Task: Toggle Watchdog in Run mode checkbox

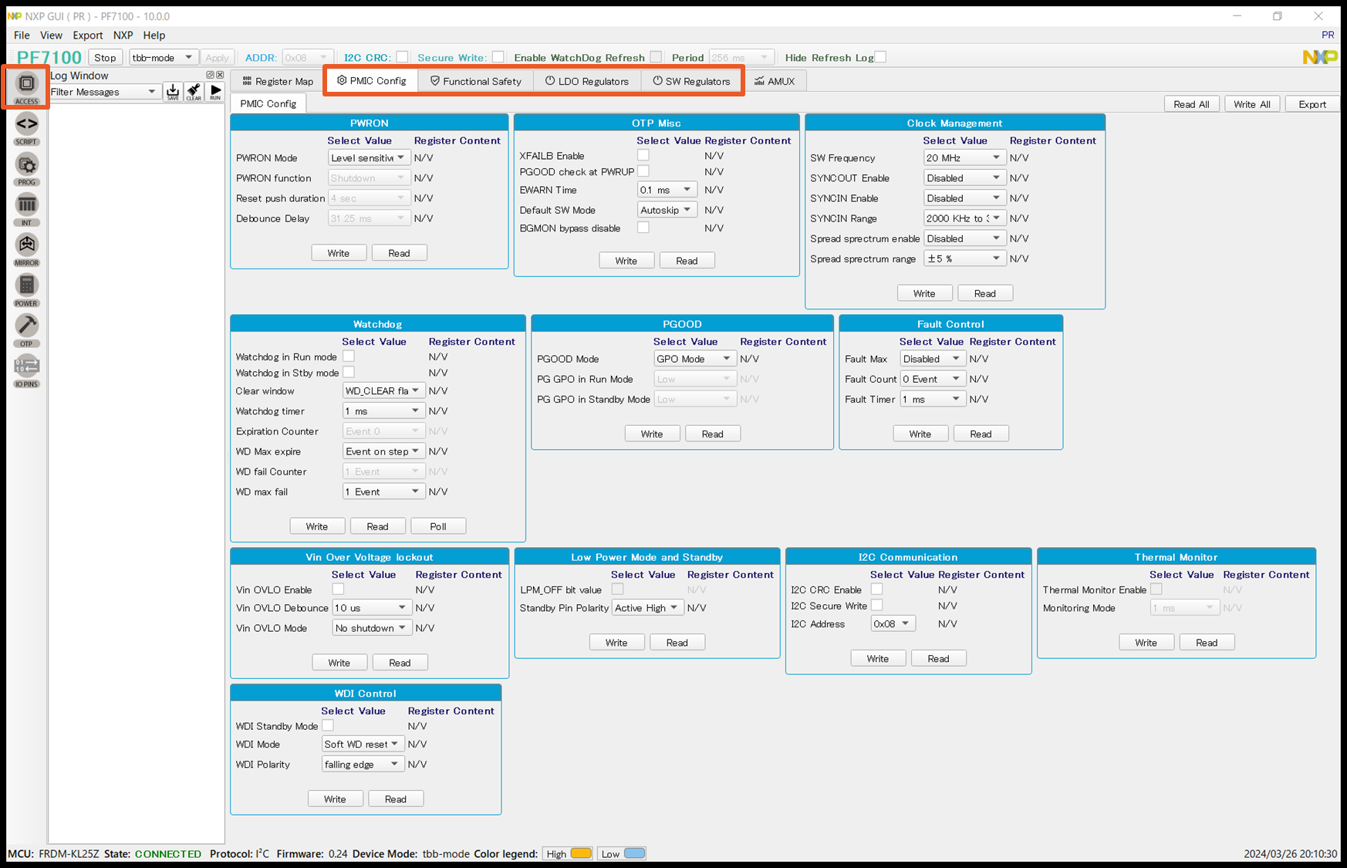Action: point(349,356)
